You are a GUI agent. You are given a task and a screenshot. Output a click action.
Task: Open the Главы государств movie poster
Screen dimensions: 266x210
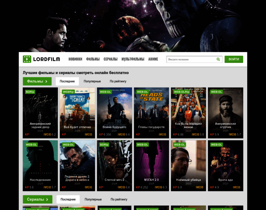[151, 113]
